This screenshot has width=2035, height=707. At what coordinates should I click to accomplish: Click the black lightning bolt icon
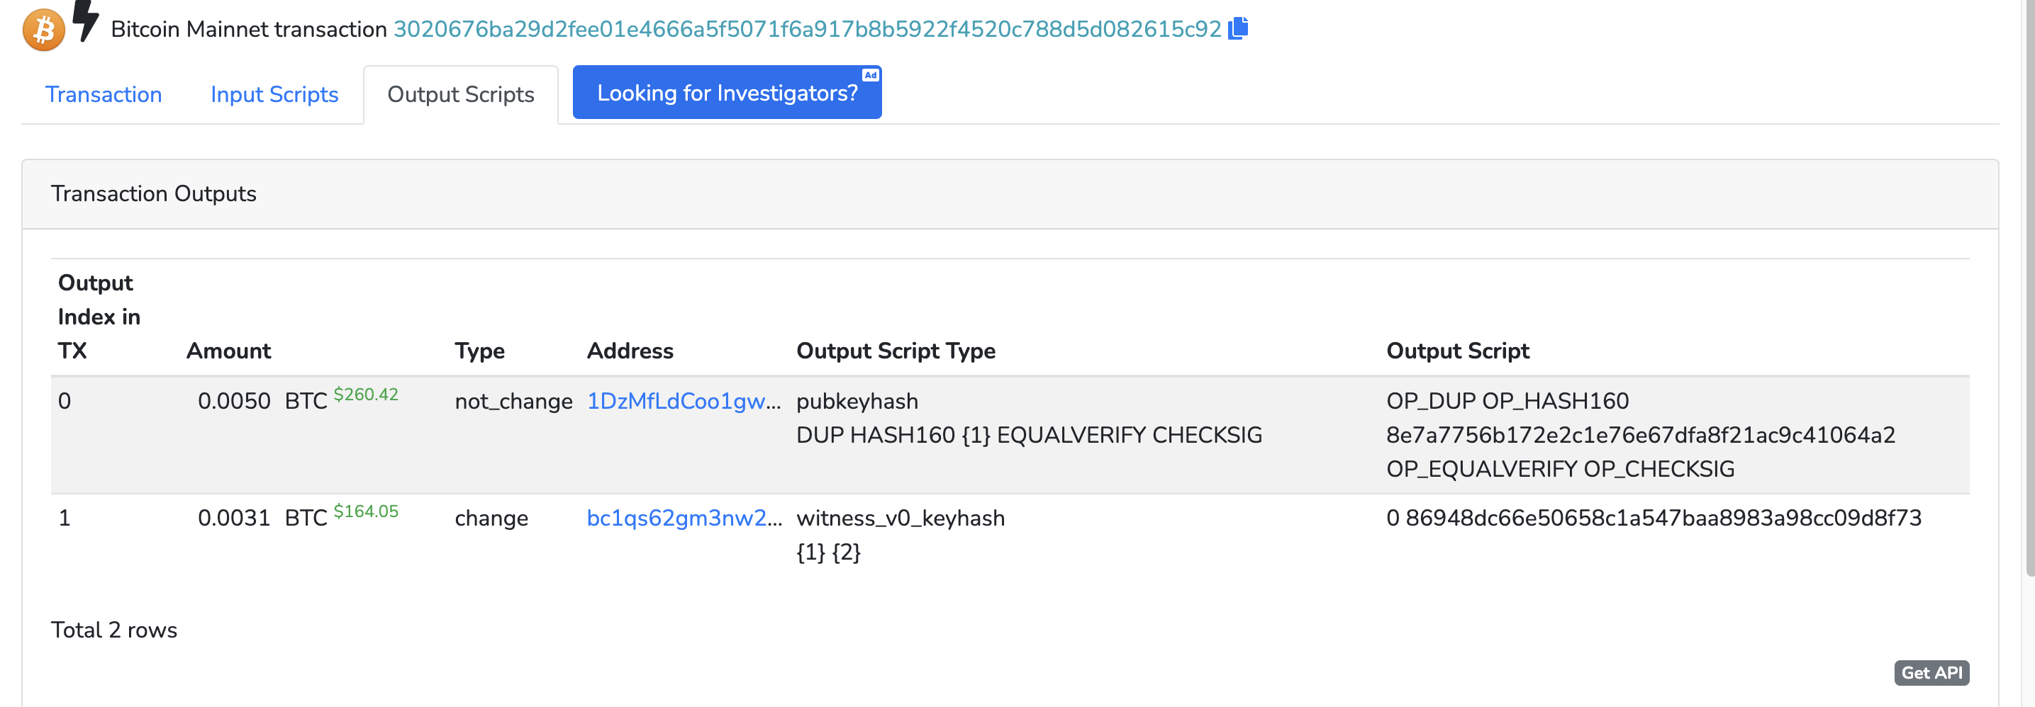pyautogui.click(x=86, y=21)
